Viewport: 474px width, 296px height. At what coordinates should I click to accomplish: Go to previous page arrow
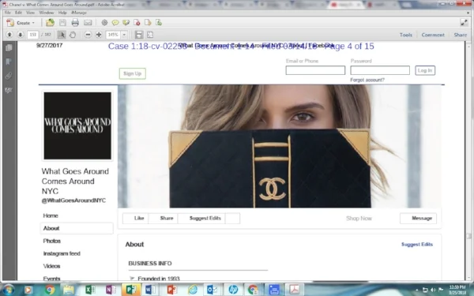pyautogui.click(x=9, y=35)
